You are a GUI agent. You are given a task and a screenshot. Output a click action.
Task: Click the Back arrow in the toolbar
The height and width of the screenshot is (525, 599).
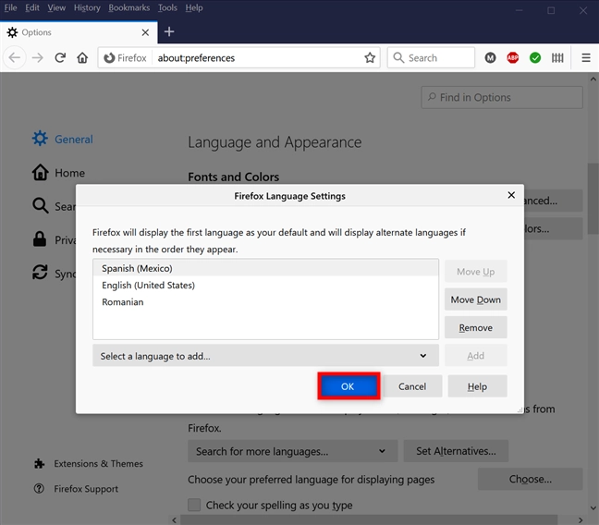[x=15, y=57]
